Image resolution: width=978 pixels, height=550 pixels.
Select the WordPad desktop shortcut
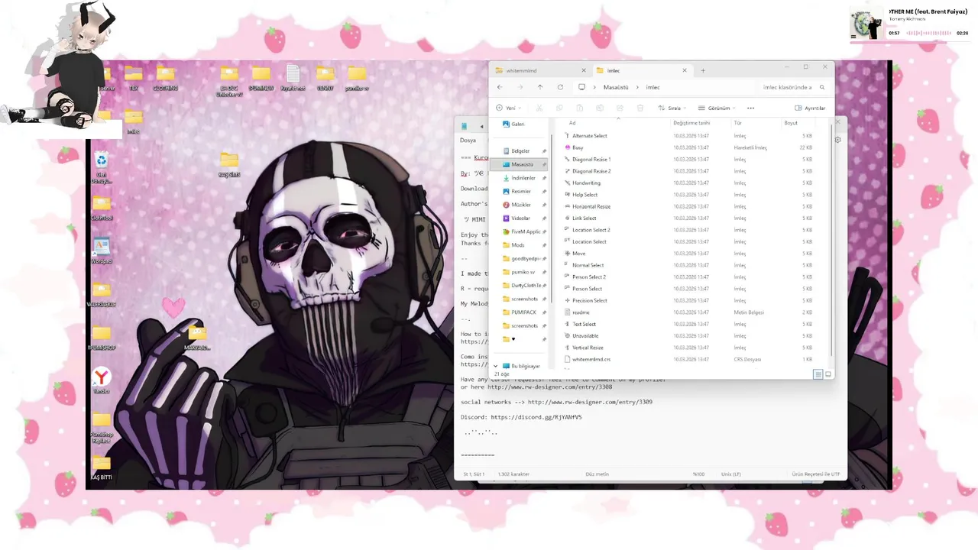coord(102,251)
